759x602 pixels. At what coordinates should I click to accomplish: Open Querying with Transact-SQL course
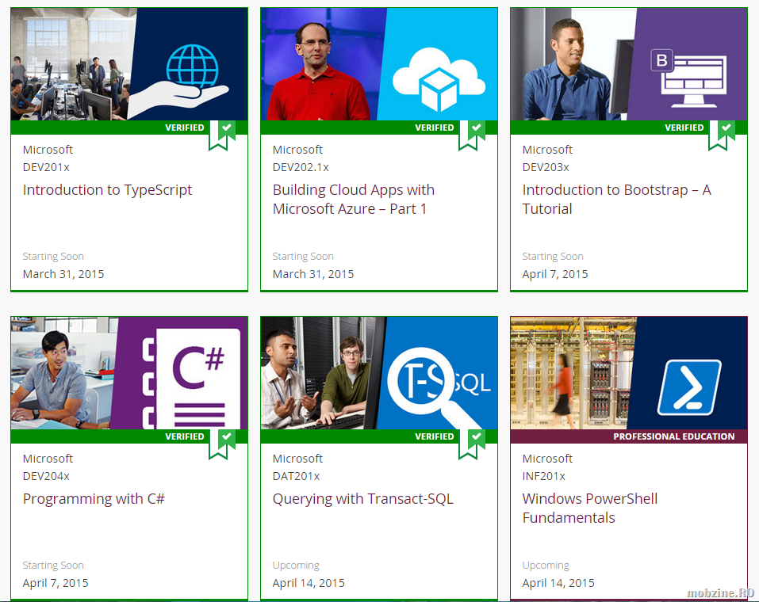pyautogui.click(x=363, y=498)
